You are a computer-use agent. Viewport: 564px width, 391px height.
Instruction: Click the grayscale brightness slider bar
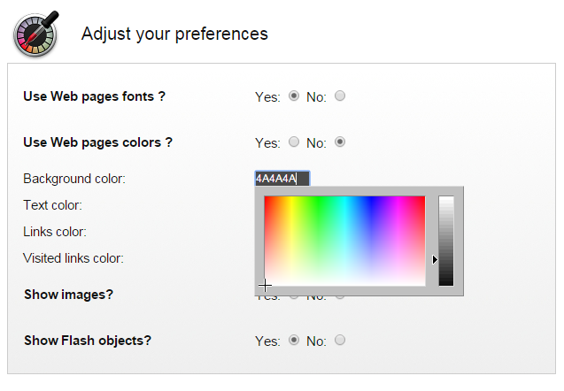446,240
